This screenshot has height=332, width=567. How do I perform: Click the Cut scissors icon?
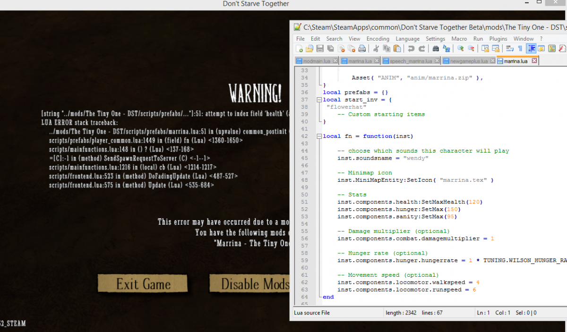pos(376,49)
